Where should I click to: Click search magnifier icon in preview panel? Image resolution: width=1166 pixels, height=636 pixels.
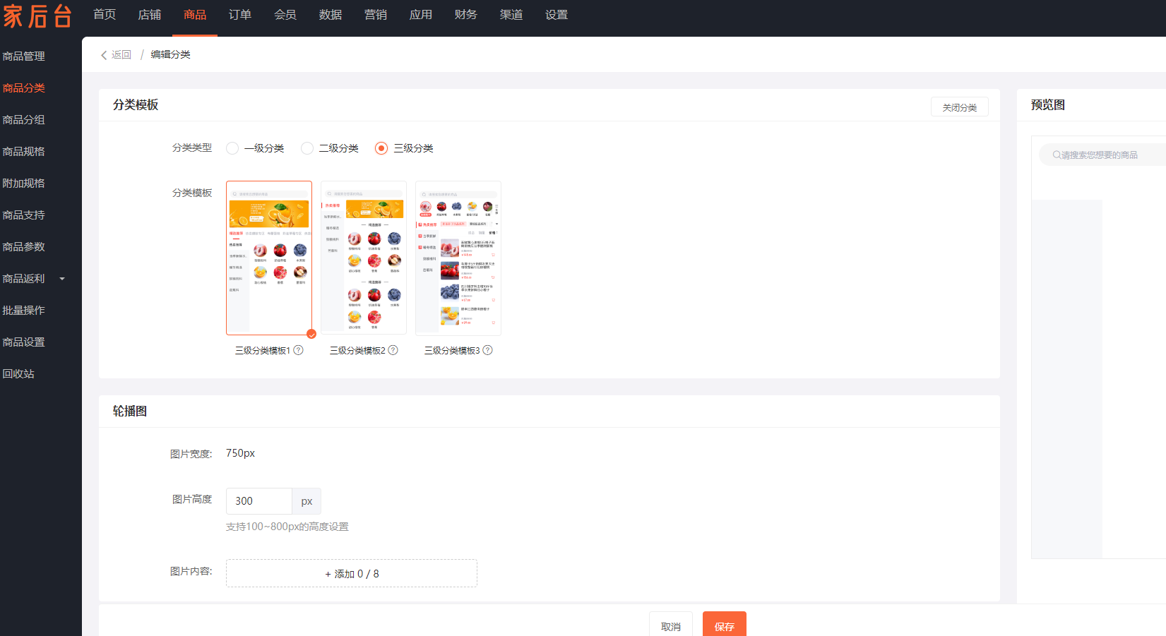point(1057,155)
